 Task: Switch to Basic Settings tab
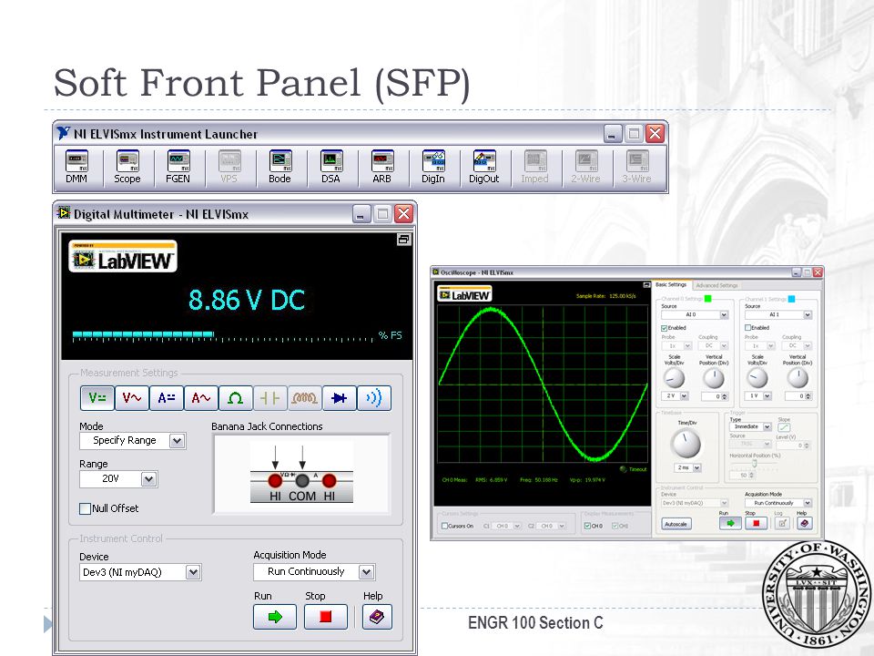[671, 285]
